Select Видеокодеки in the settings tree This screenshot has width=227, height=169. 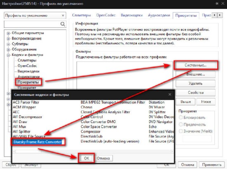[28, 71]
